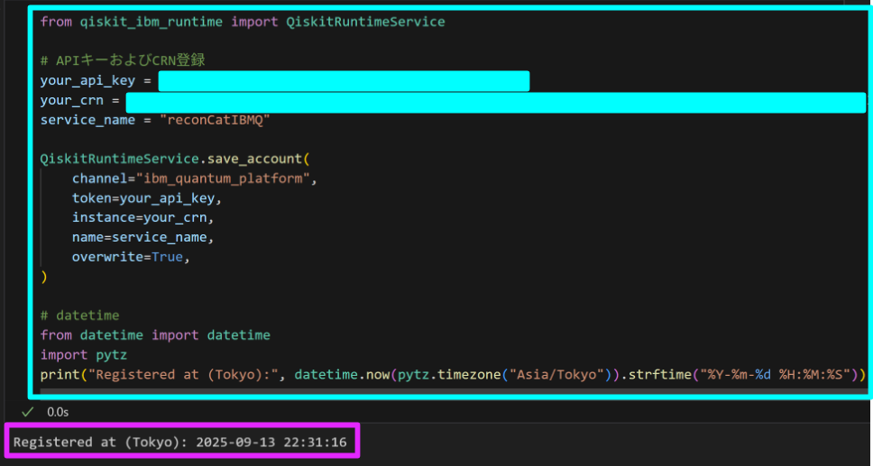Screen dimensions: 873x466
Task: Click the "import pytz" line
Action: tap(84, 355)
